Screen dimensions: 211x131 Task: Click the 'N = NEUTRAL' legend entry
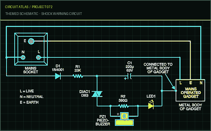tap(31, 97)
